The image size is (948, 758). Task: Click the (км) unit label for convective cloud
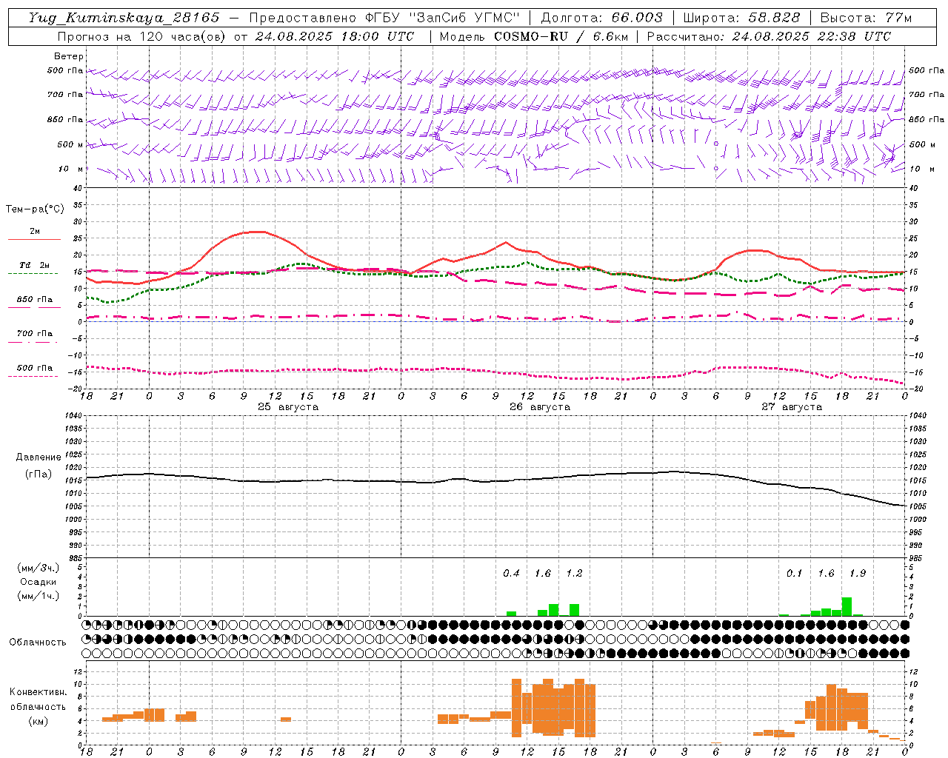[39, 721]
